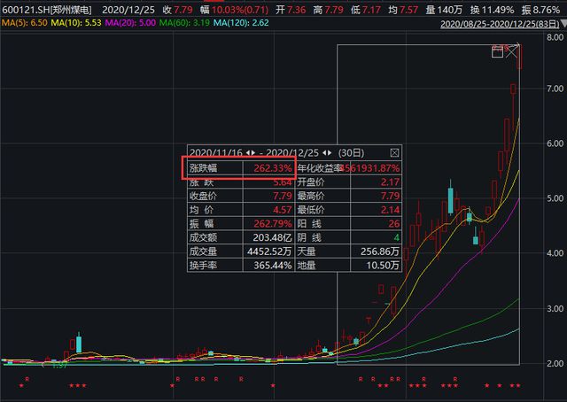Viewport: 567px width, 402px height.
Task: Click the 2020/08/25-2020/12/25(83日) range link
Action: point(500,24)
